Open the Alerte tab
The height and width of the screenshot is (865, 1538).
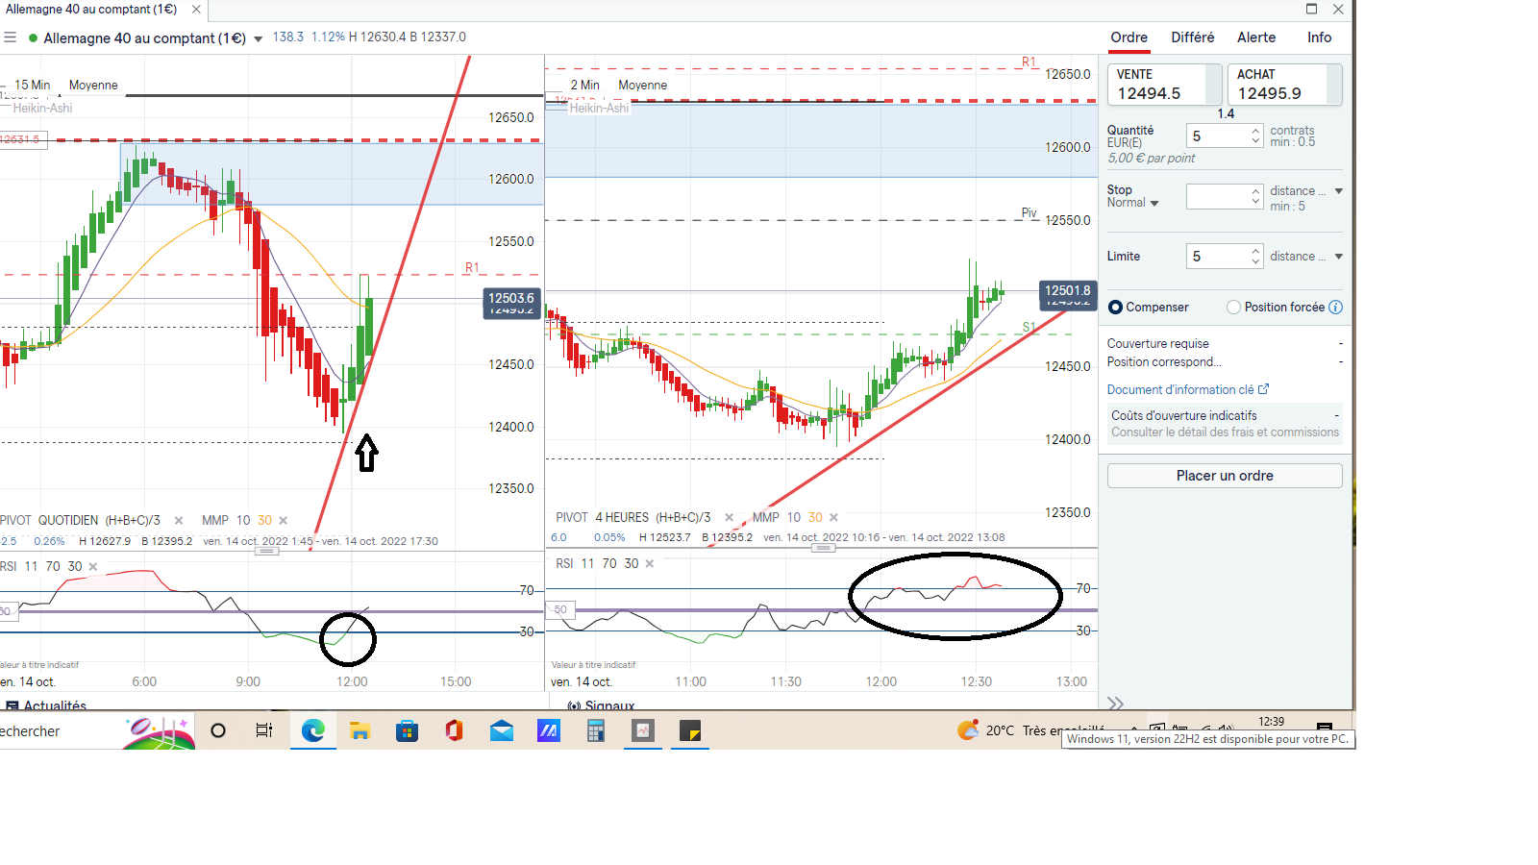pyautogui.click(x=1256, y=37)
